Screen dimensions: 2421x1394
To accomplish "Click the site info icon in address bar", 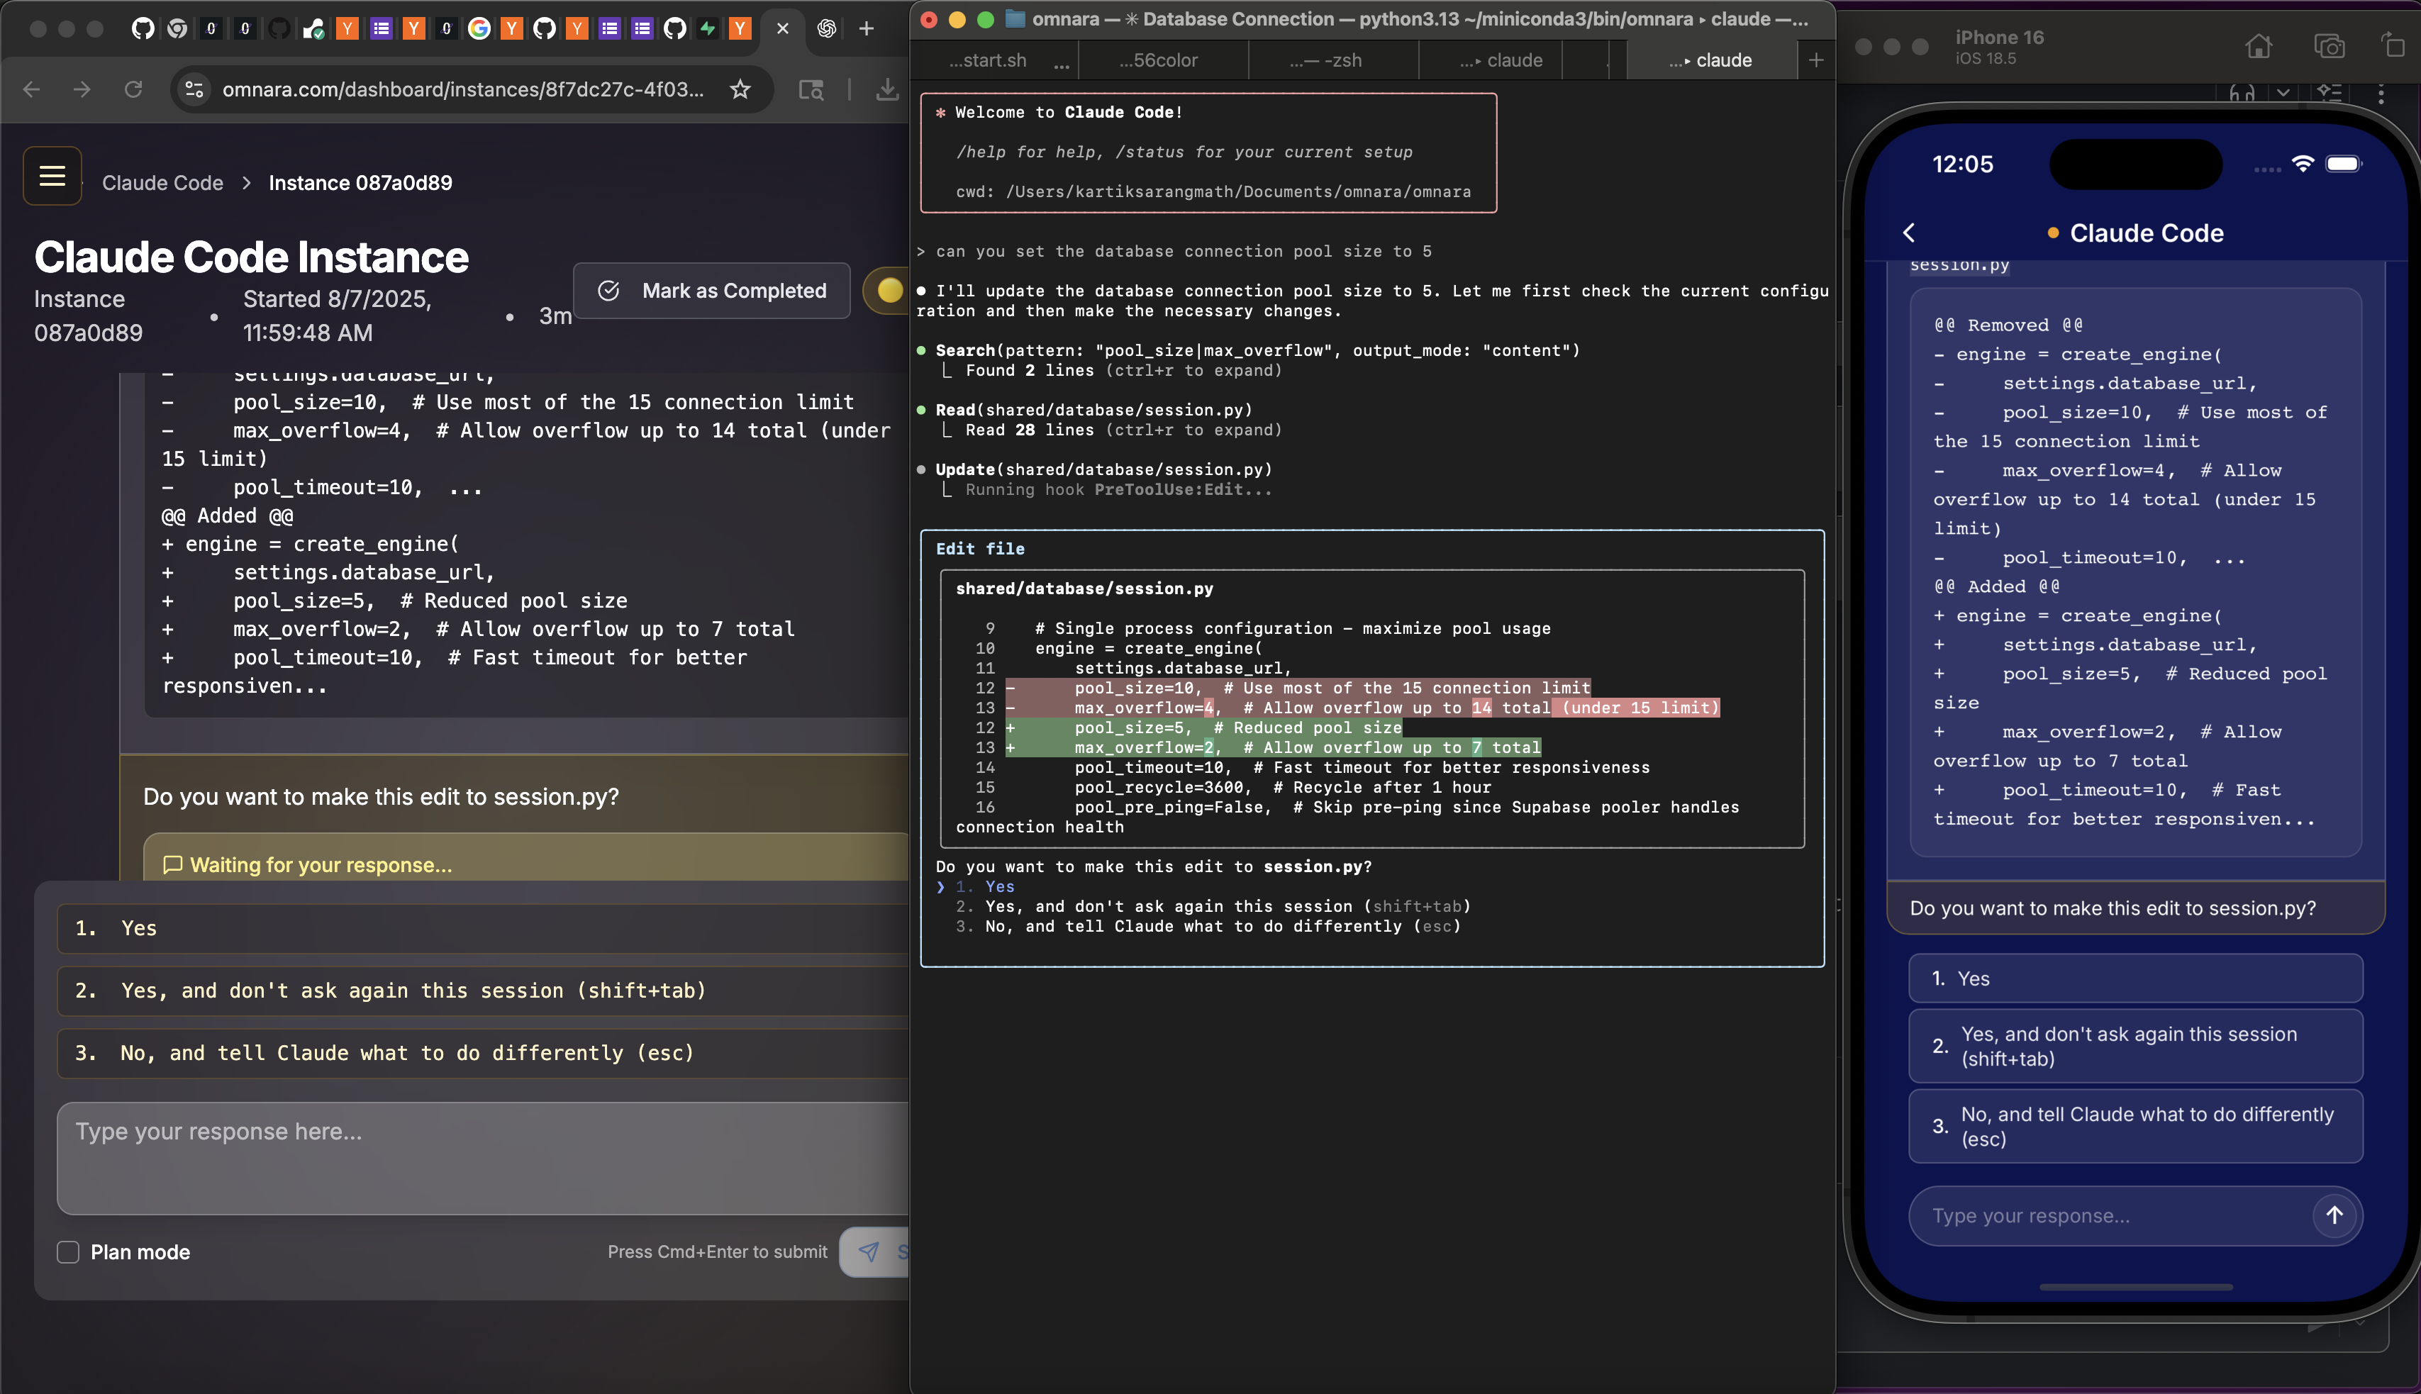I will click(x=194, y=89).
